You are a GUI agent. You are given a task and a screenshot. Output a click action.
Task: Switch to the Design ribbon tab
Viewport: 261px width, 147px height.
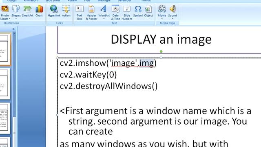click(12, 1)
